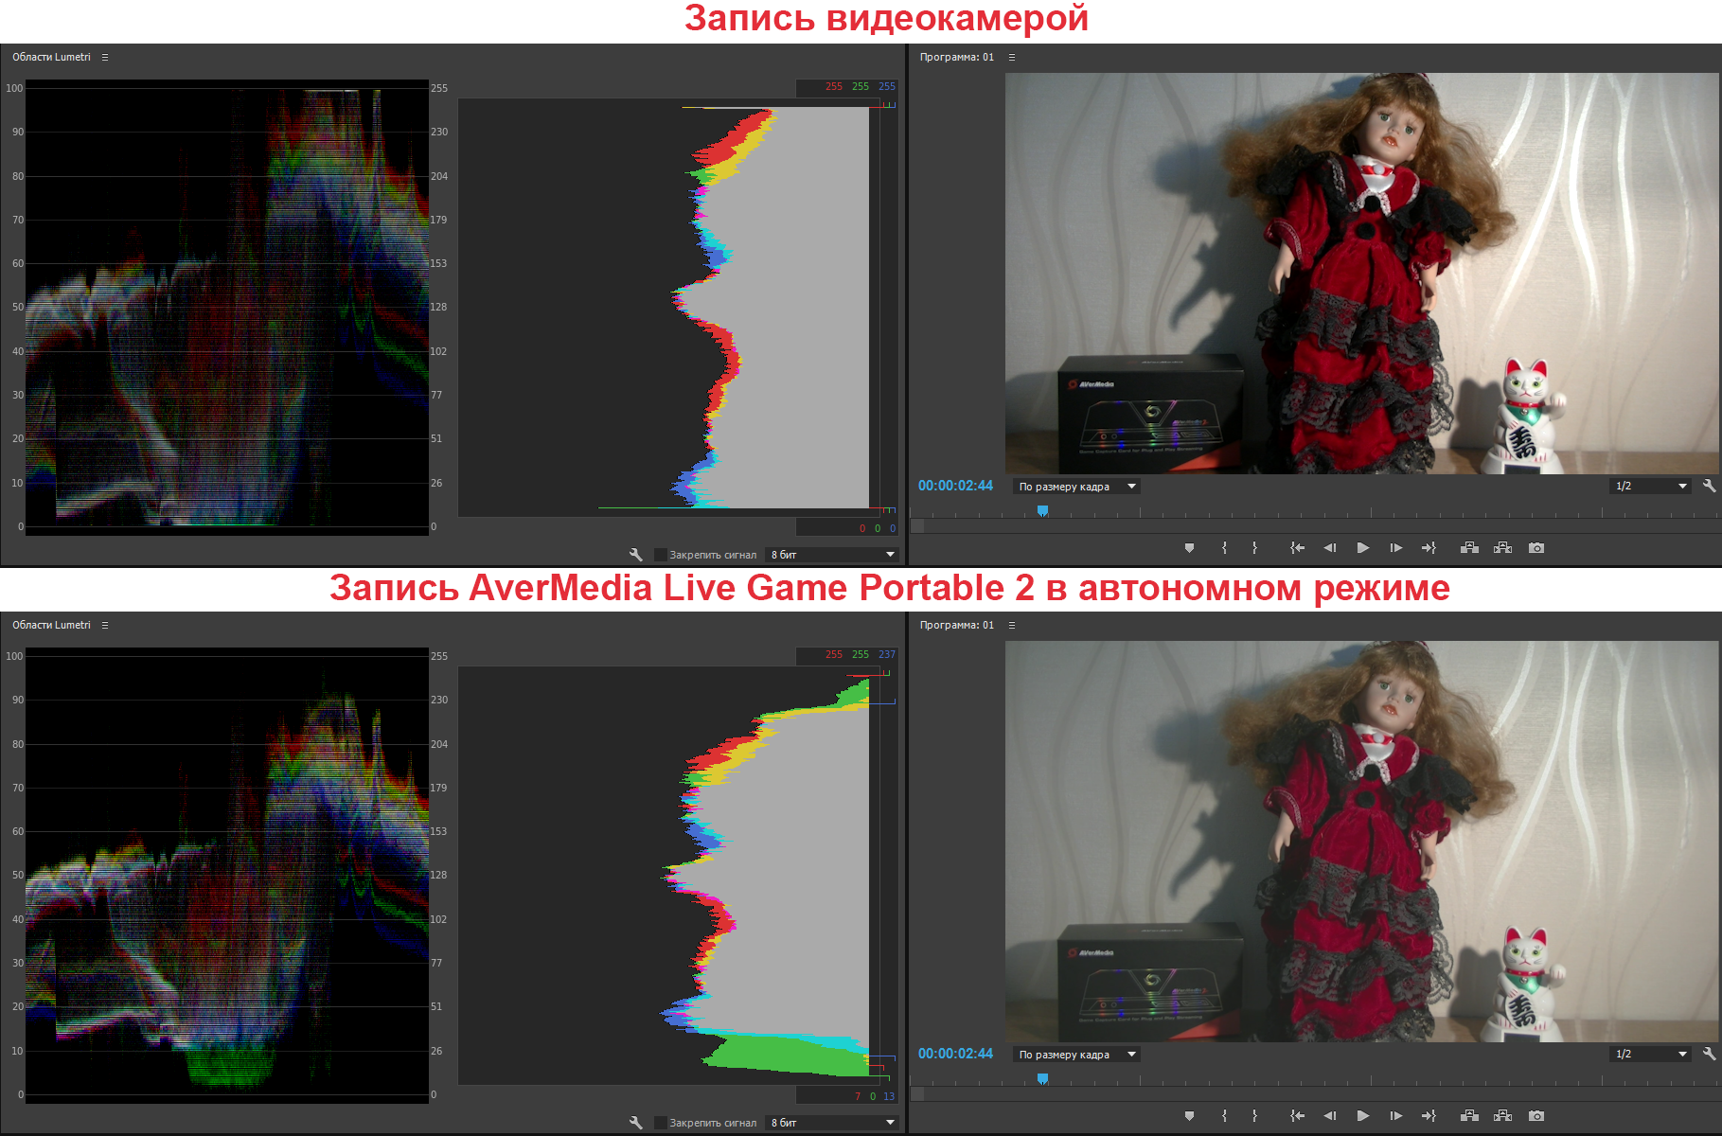Enable top 'Закрепить сигнал' checkbox
The width and height of the screenshot is (1722, 1136).
pos(661,555)
